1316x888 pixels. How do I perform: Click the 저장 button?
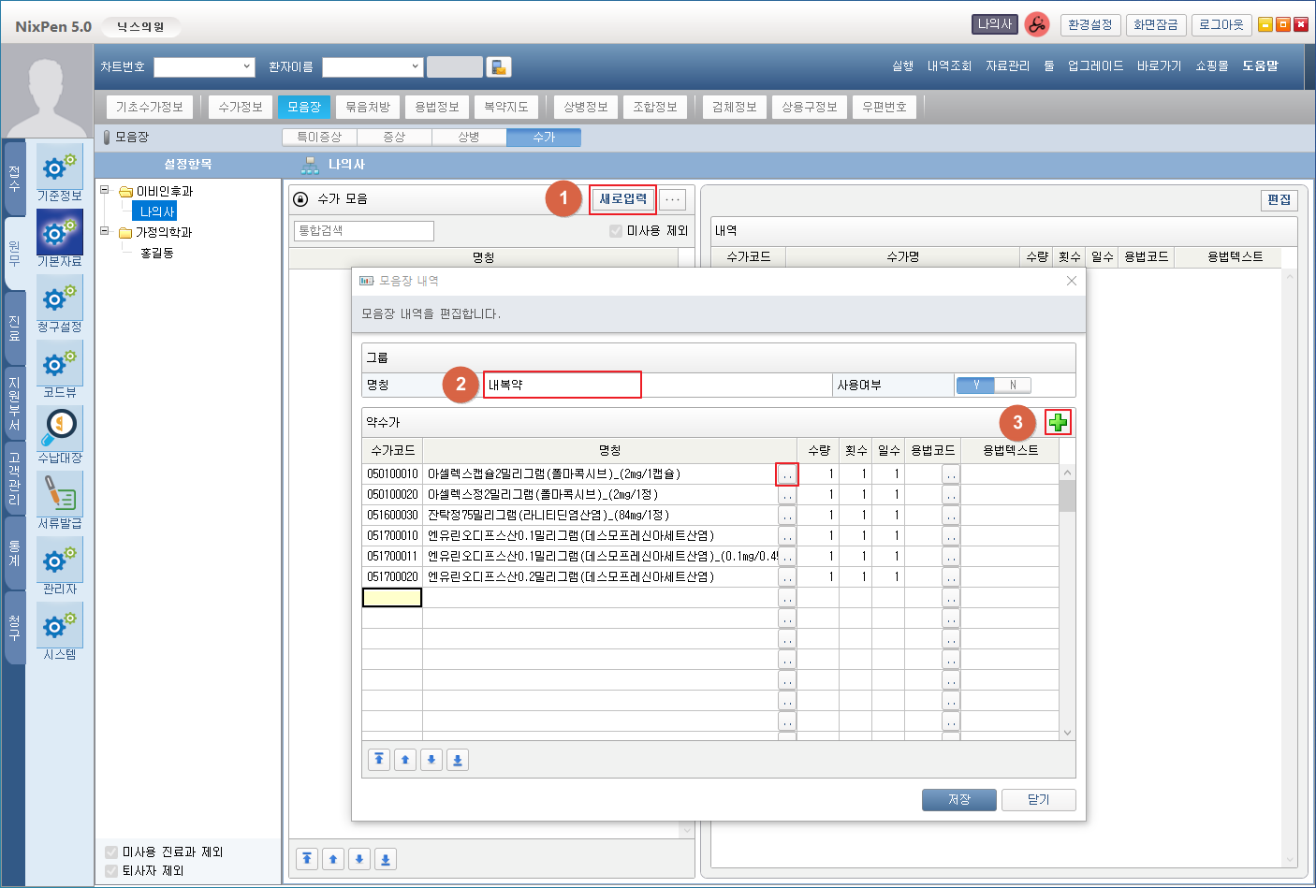[958, 800]
